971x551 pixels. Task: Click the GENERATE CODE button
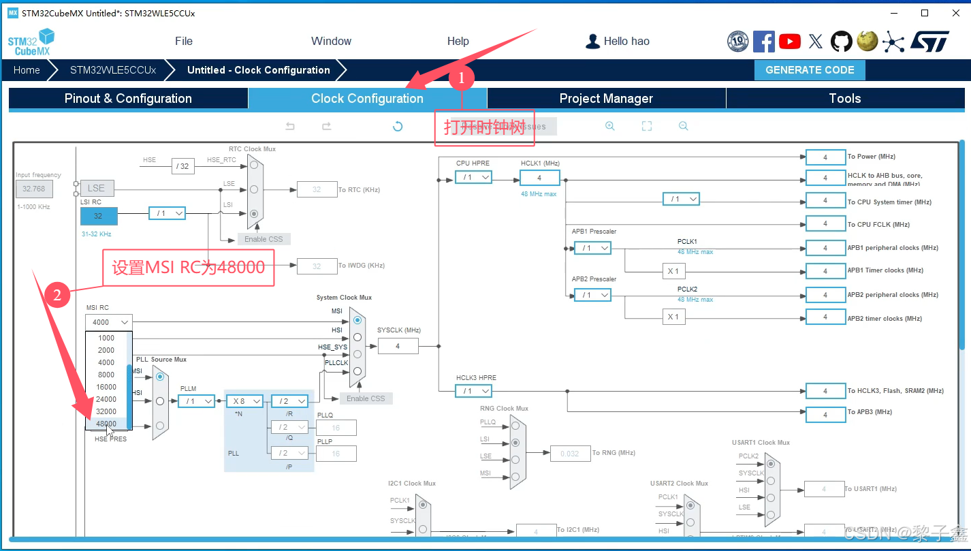[x=810, y=70]
